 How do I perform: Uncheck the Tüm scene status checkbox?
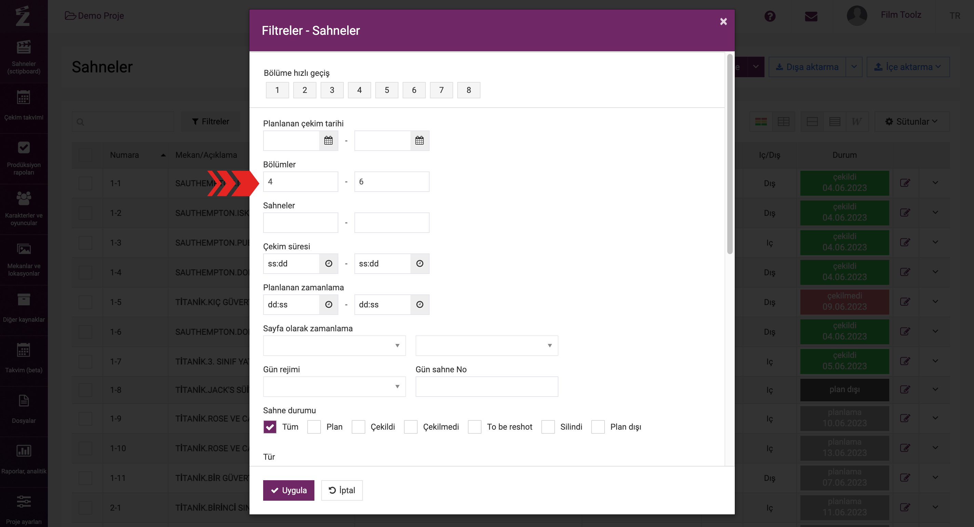(x=270, y=427)
